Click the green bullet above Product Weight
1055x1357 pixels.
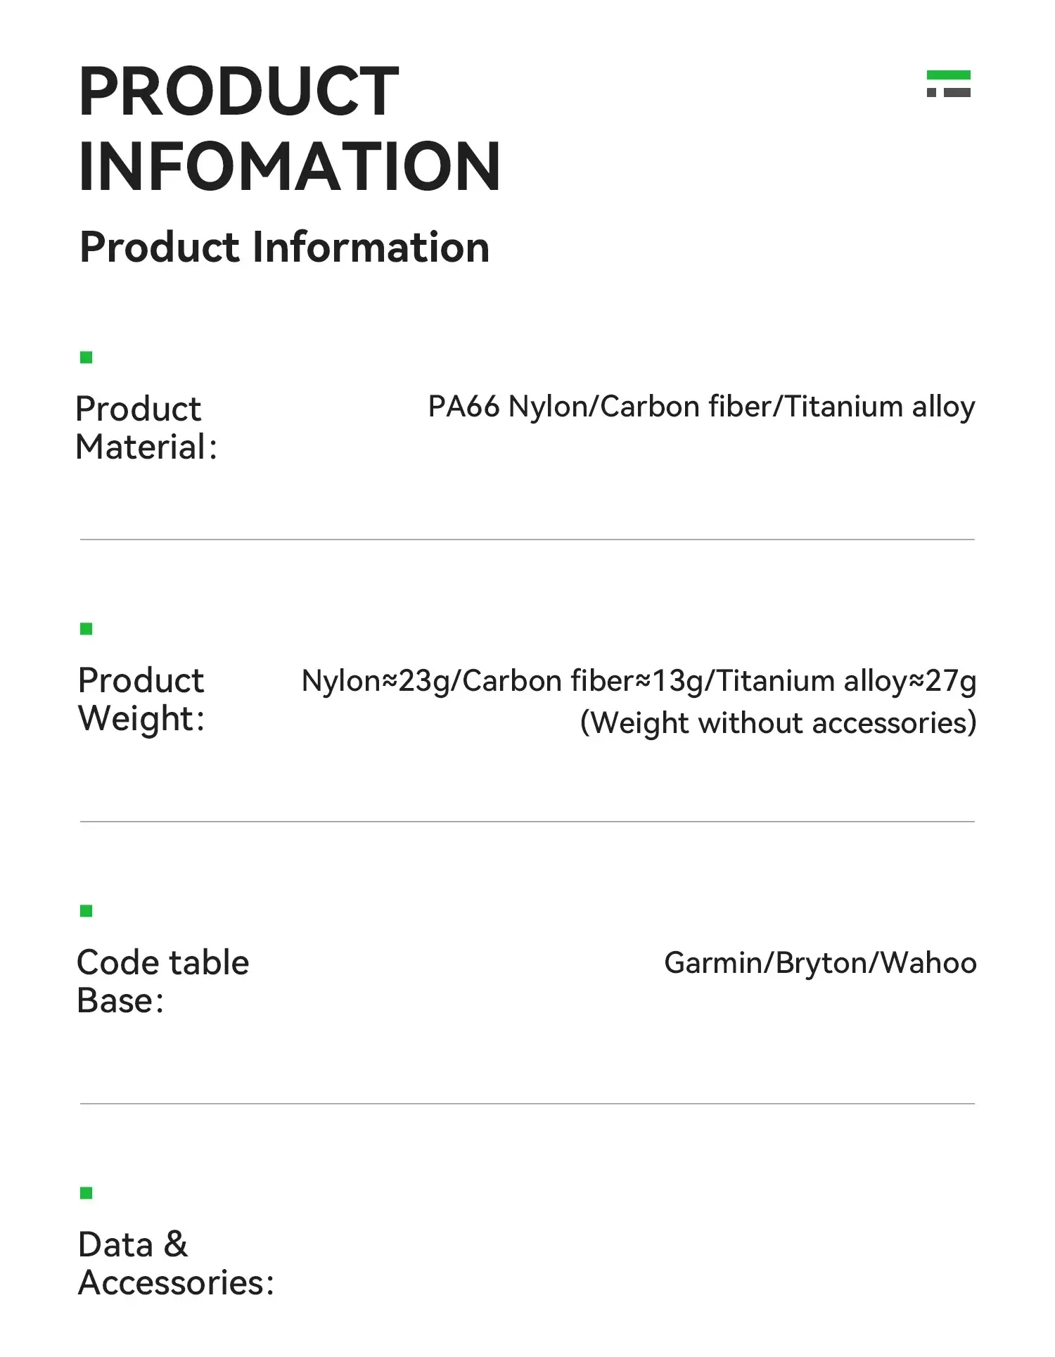click(x=87, y=629)
